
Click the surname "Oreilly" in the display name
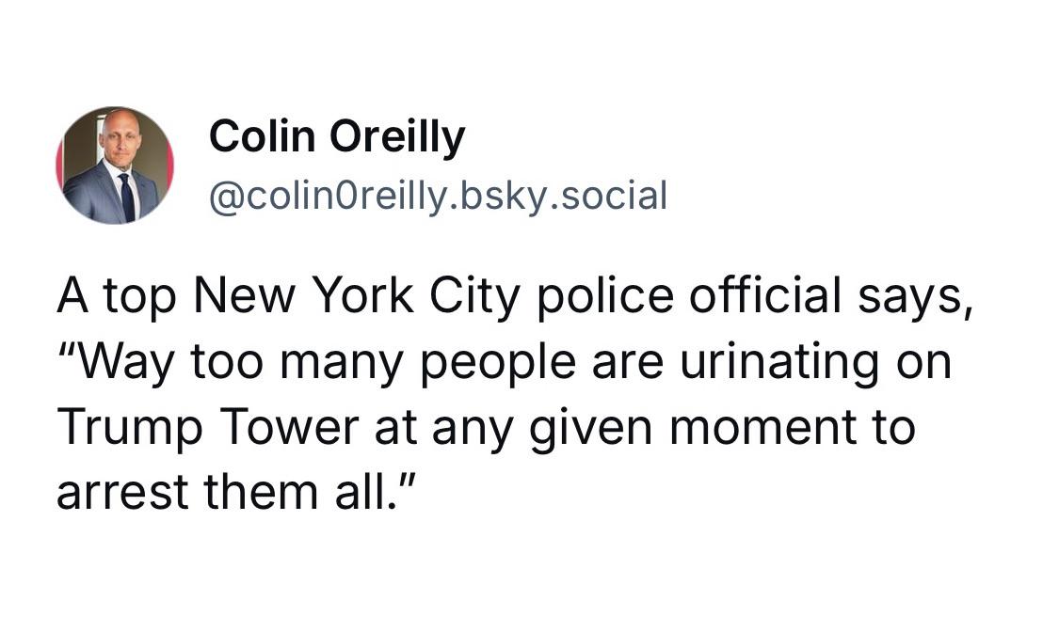397,137
